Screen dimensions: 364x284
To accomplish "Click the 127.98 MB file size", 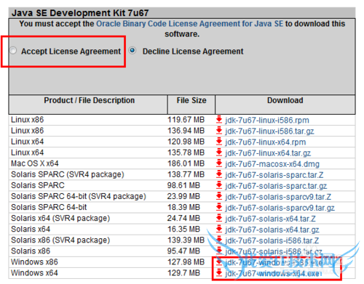I will click(x=186, y=262).
